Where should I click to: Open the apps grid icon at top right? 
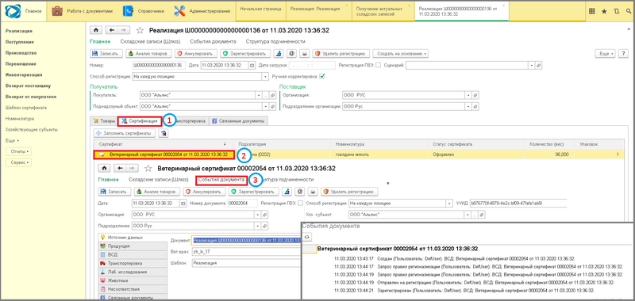[x=591, y=11]
